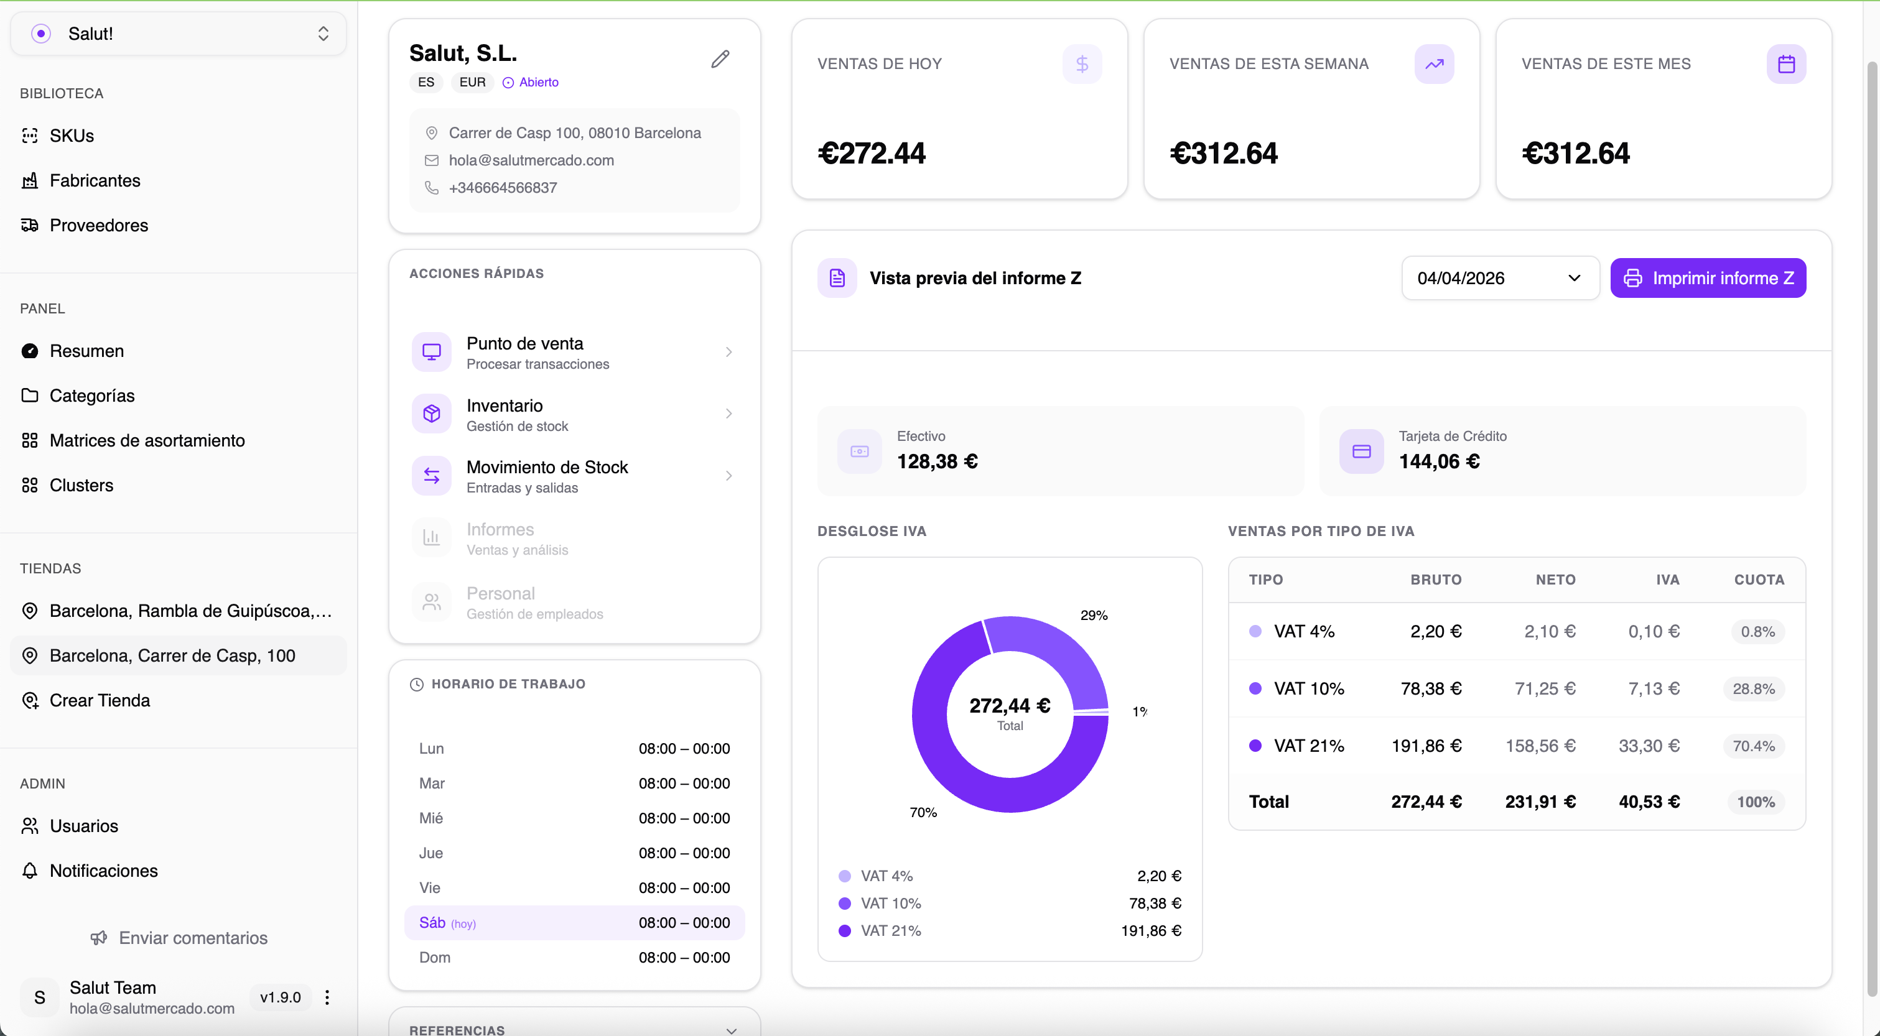
Task: Open the 04/04/2026 date dropdown
Action: (x=1500, y=278)
